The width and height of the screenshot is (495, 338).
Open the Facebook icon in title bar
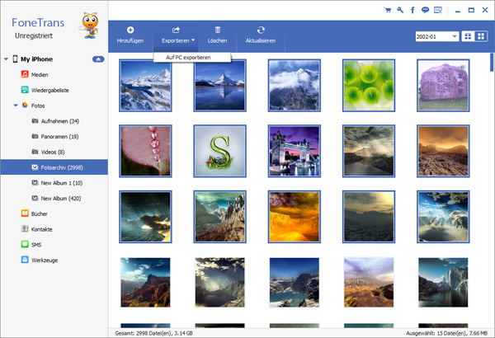[412, 10]
